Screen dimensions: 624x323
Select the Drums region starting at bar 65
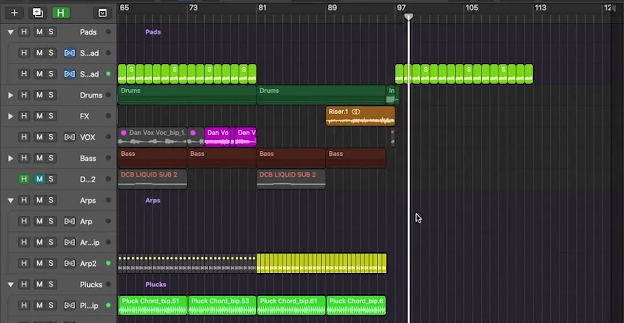click(x=187, y=95)
